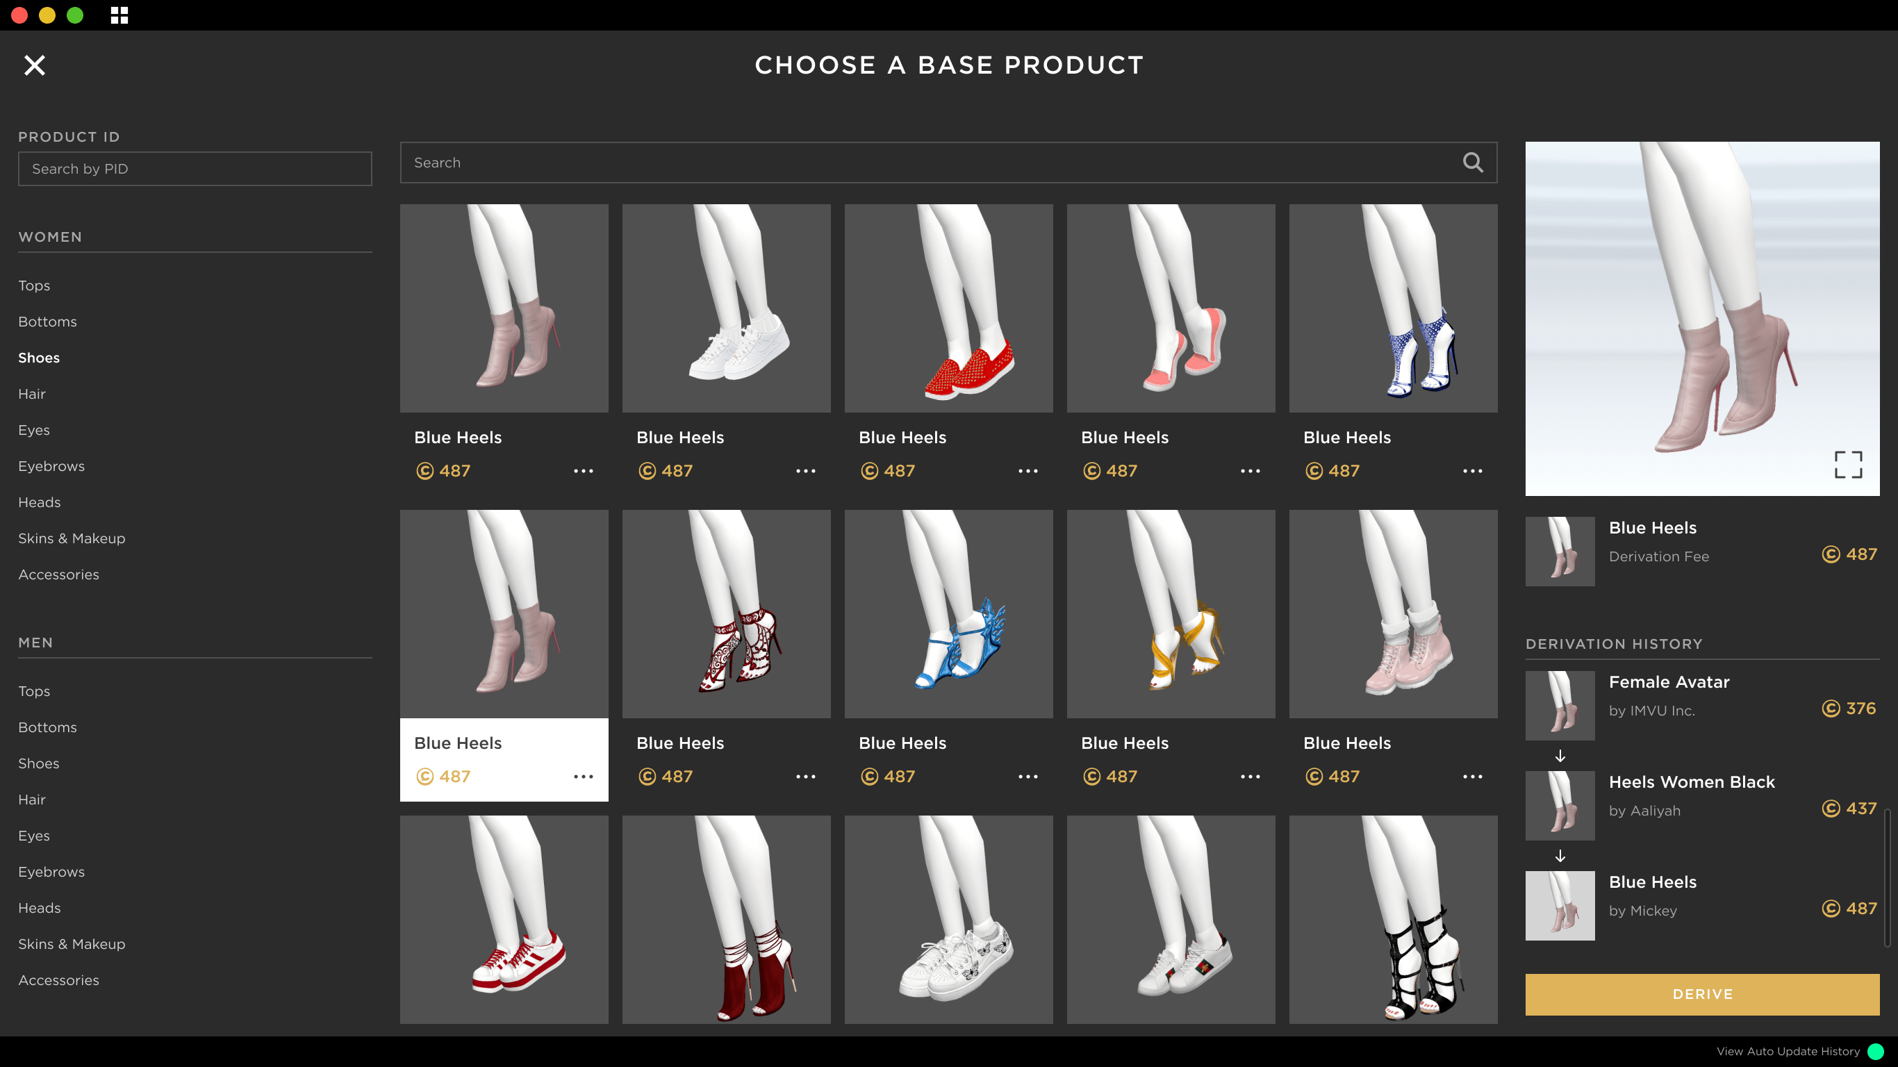Click the DERIVE button

click(x=1702, y=994)
